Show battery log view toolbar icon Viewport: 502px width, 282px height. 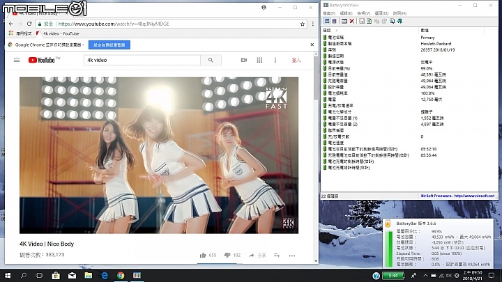click(334, 21)
